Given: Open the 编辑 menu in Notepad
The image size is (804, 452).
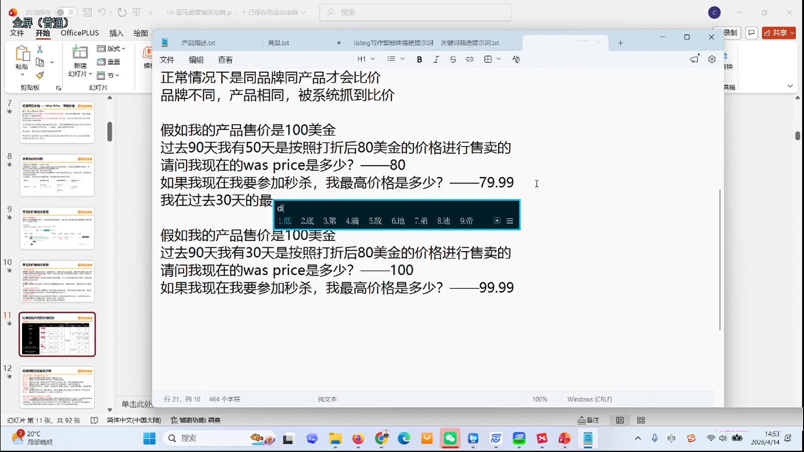Looking at the screenshot, I should coord(196,59).
